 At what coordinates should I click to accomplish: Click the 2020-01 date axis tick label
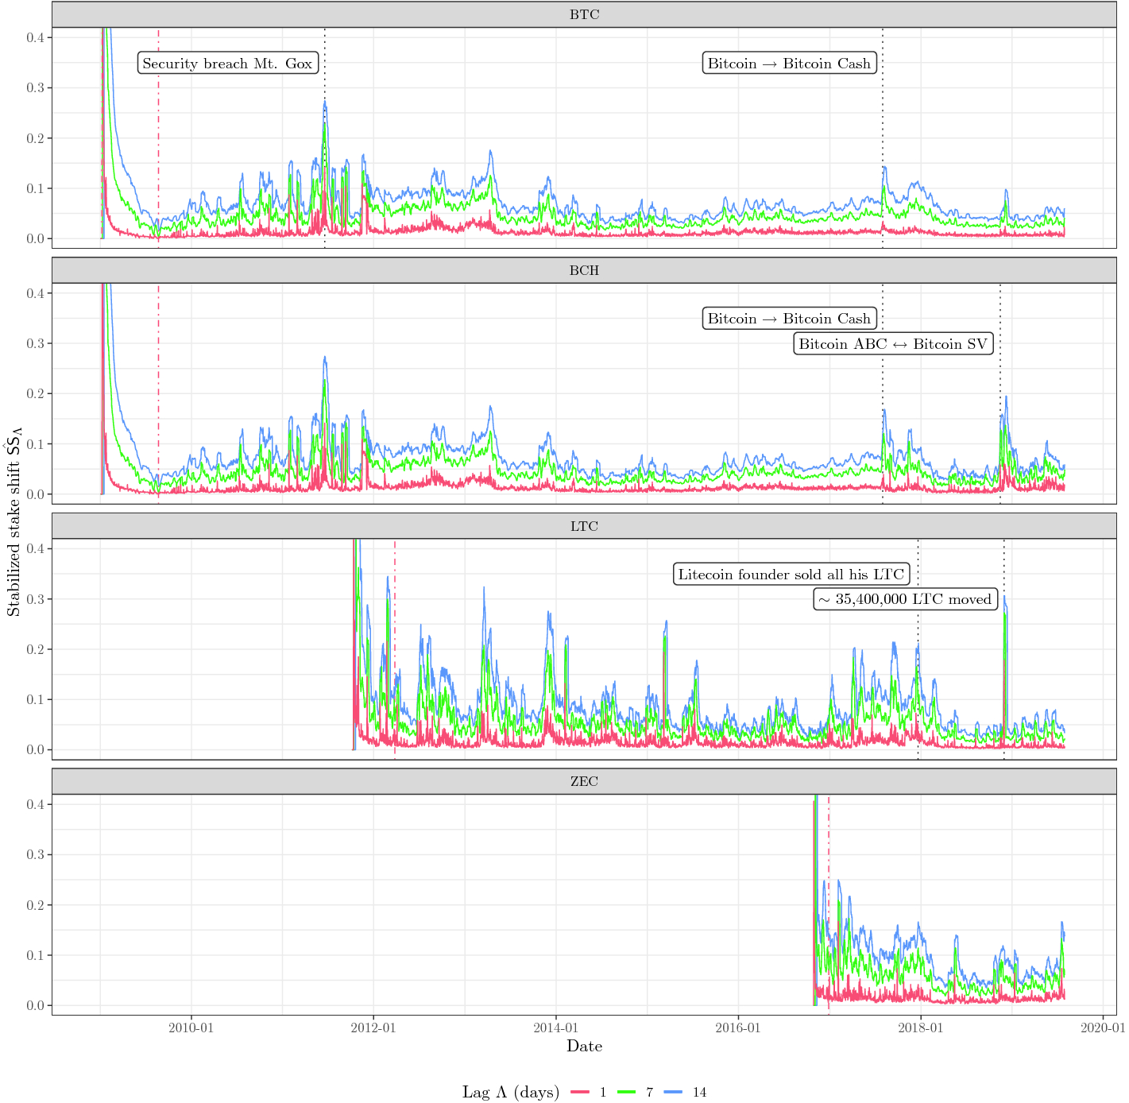pyautogui.click(x=1103, y=1028)
